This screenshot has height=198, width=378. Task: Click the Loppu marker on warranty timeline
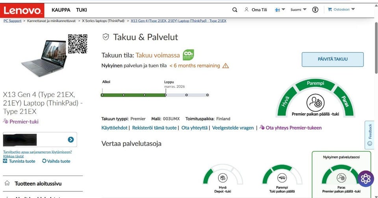166,95
